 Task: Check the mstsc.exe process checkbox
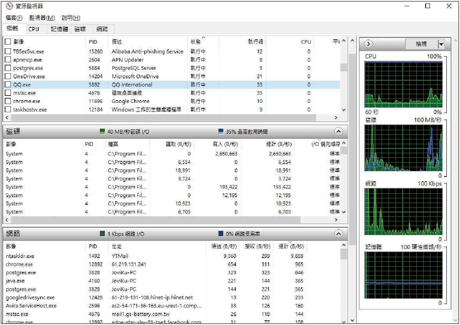[x=8, y=93]
